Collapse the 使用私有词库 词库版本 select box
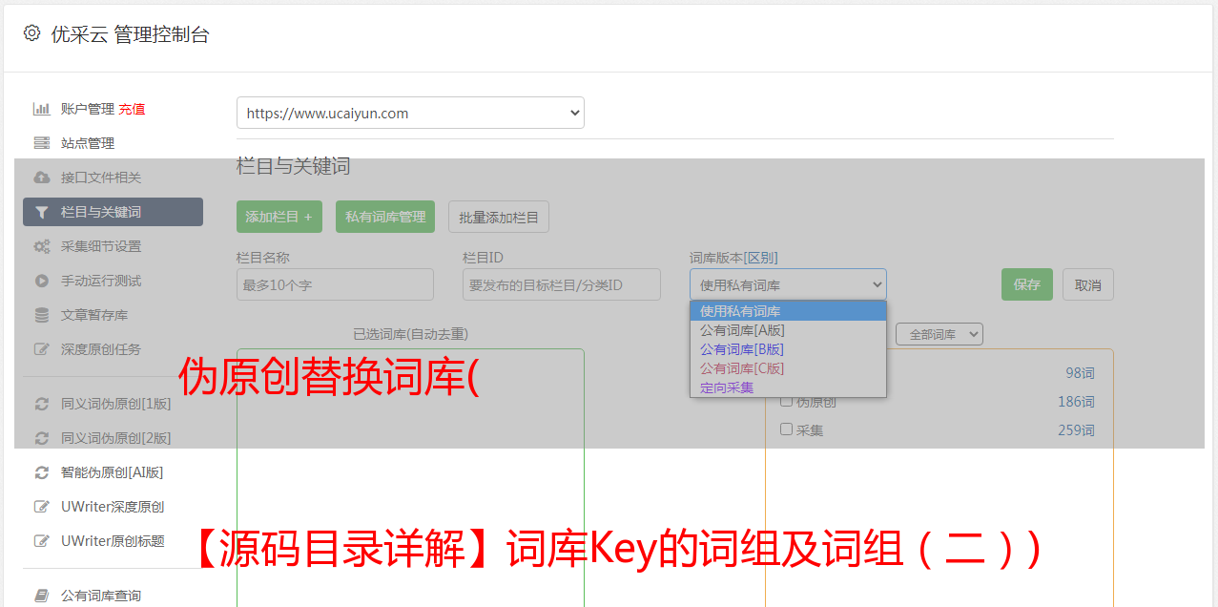 click(788, 284)
